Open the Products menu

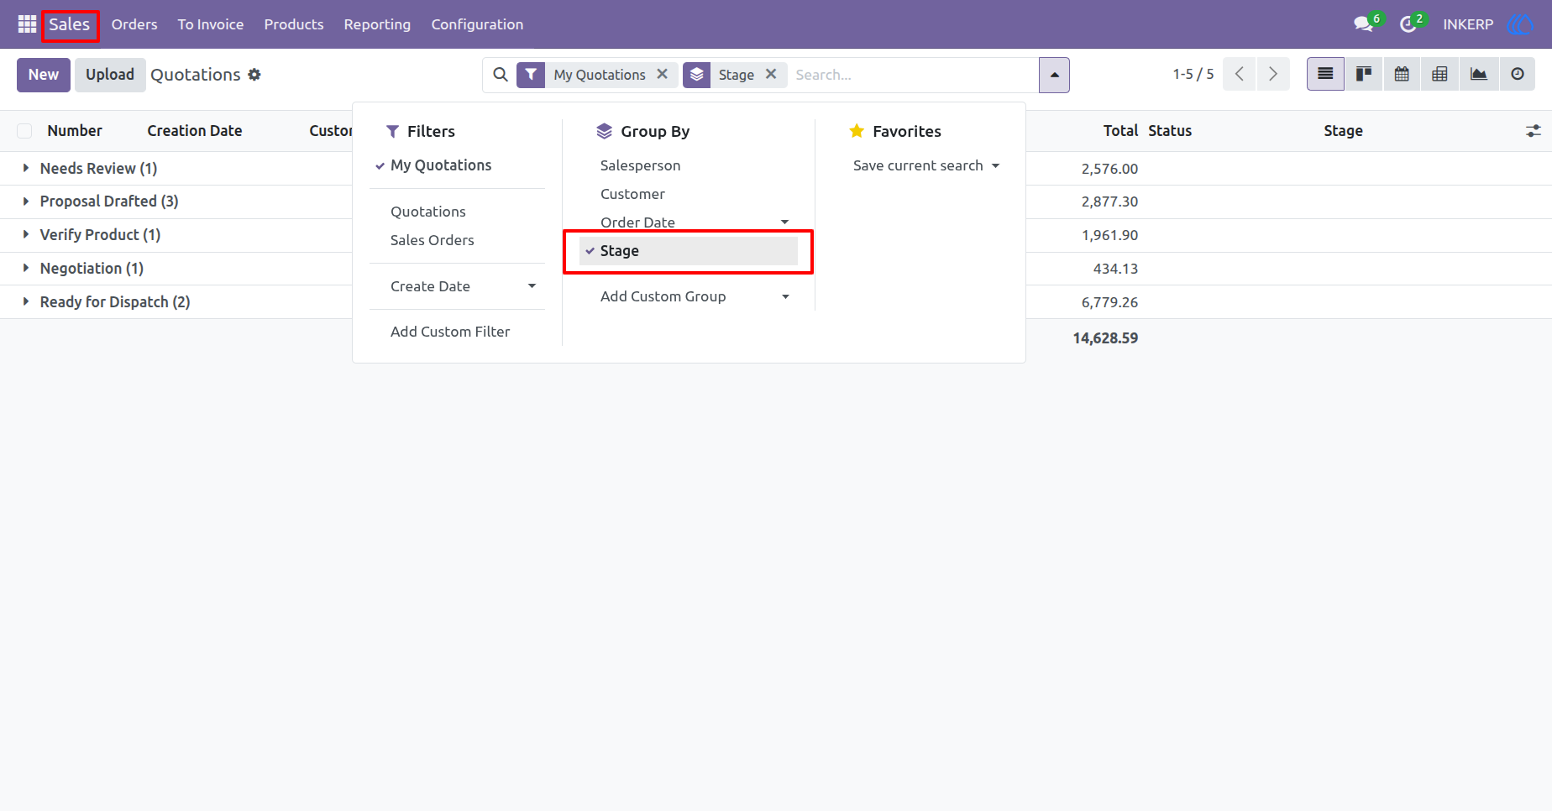(294, 24)
